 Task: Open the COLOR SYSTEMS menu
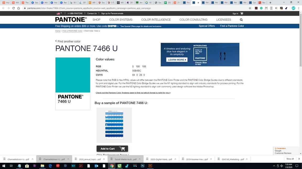121,20
